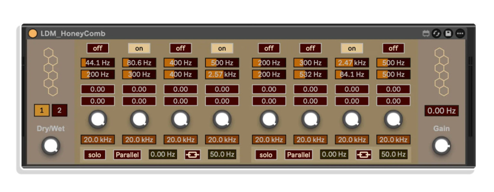
Task: Click the knob in the 2.57 kHz column
Action: (x=222, y=119)
